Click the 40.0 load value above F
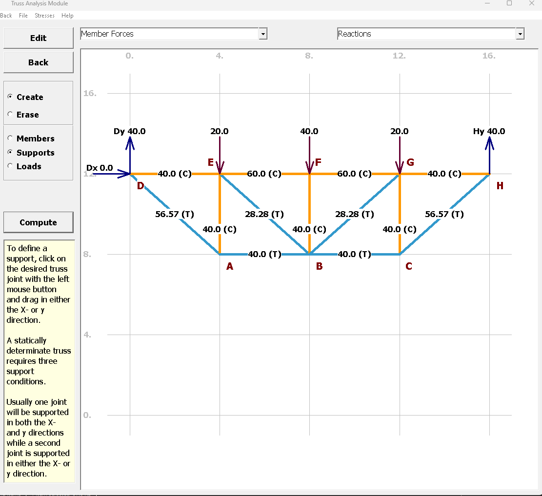542x496 pixels. (309, 131)
